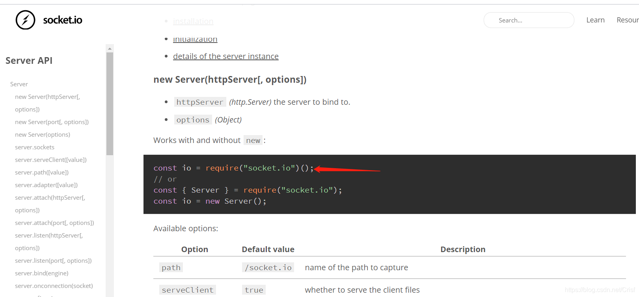Open 'details of the server instance' link

(226, 56)
